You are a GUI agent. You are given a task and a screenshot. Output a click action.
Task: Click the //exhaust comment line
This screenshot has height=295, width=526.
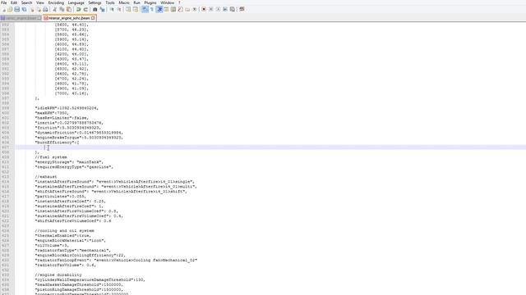[46, 177]
